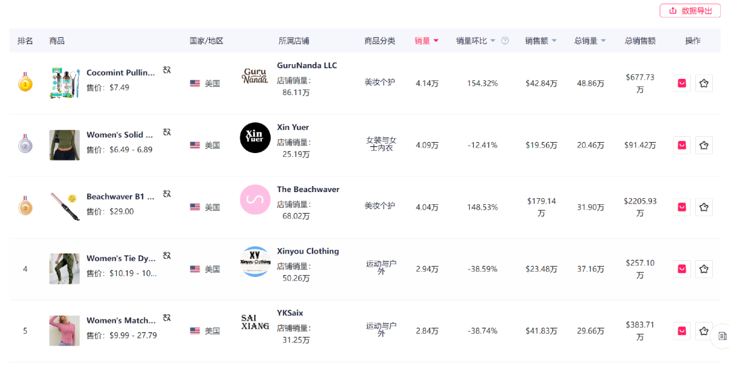Open The Beachwaver store link
Image resolution: width=729 pixels, height=366 pixels.
click(308, 189)
